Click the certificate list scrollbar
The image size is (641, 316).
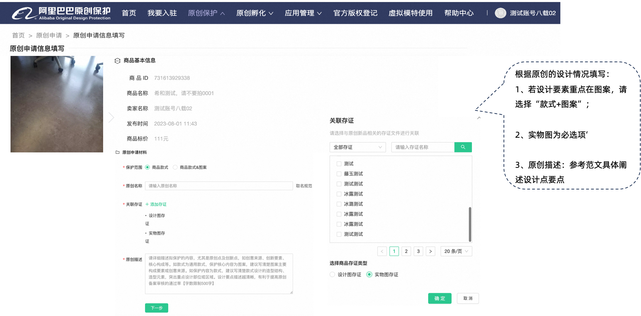pyautogui.click(x=470, y=224)
